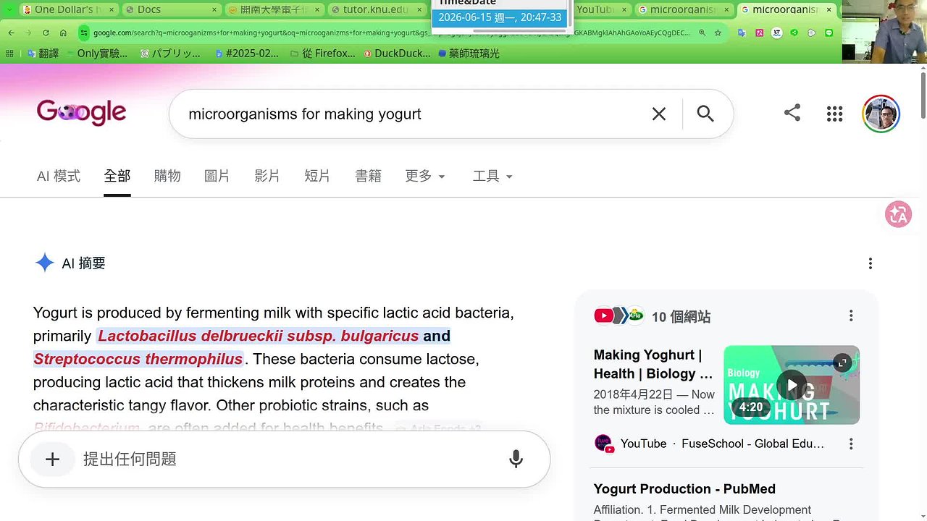Click the pink translate floating icon
The height and width of the screenshot is (521, 927).
[898, 214]
